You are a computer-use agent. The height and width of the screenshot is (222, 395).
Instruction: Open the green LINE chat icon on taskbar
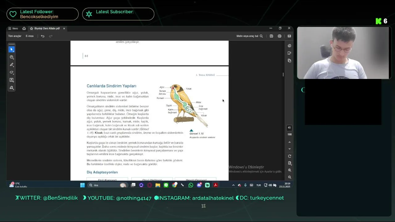166,185
